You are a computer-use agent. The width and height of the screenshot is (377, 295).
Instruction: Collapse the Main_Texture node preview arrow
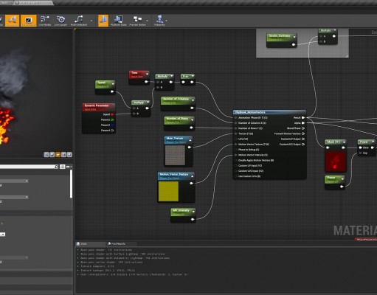point(190,140)
